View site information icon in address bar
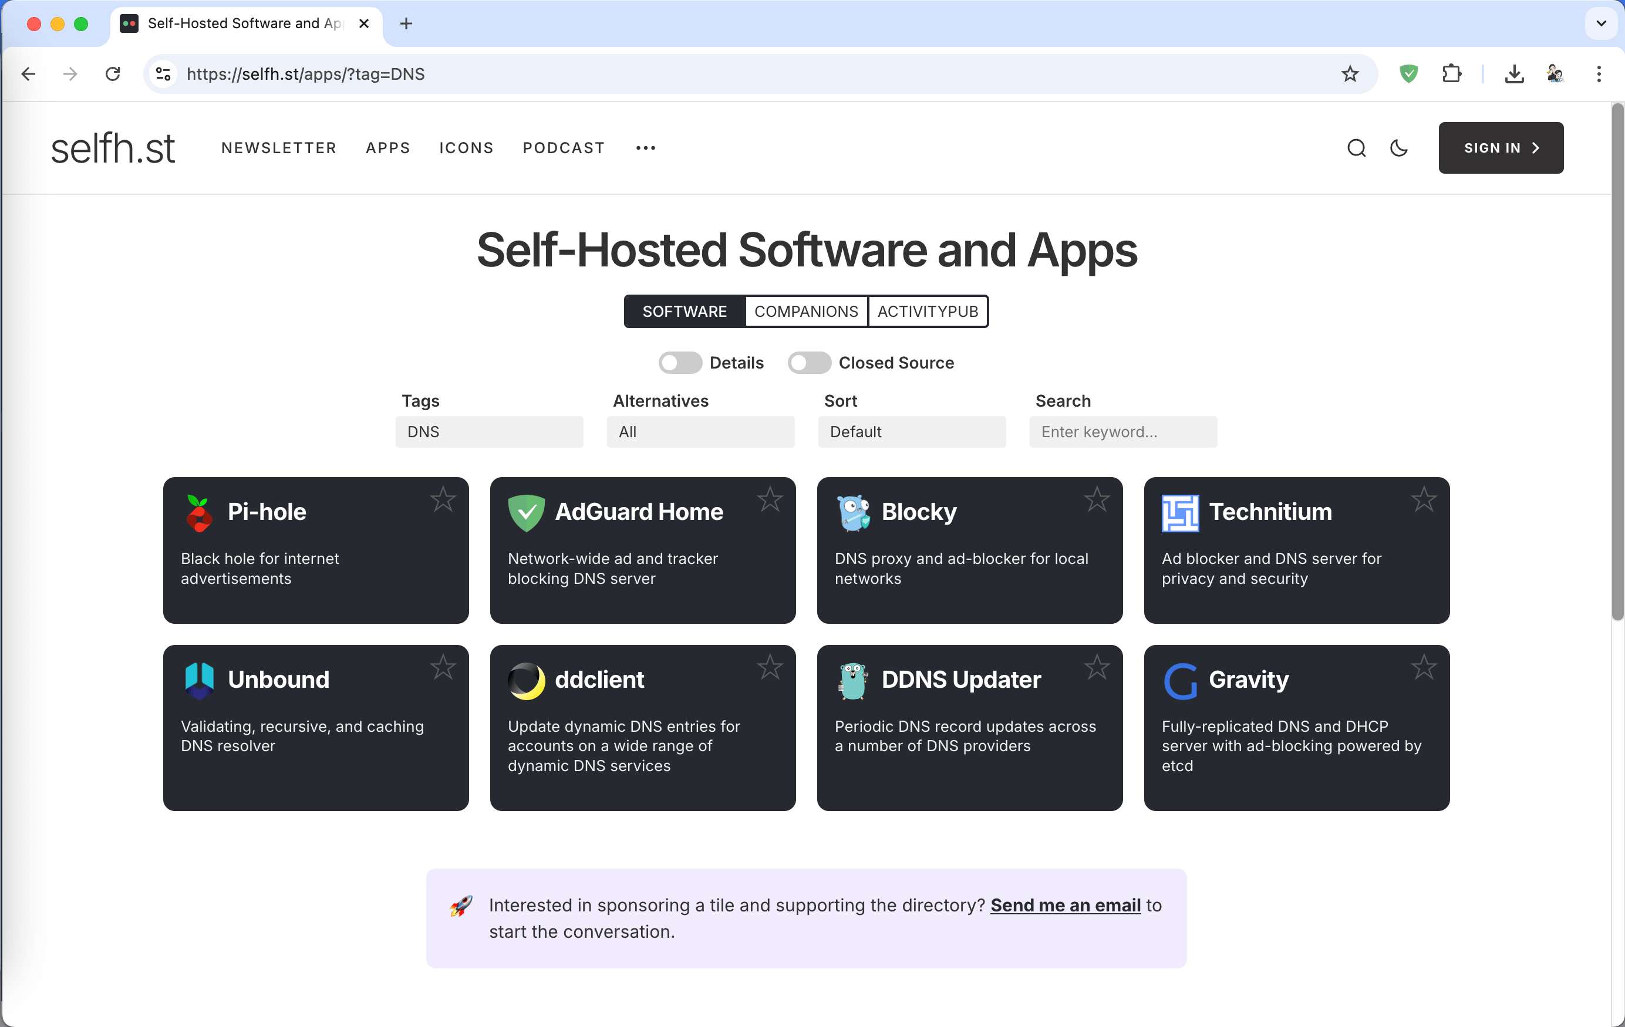This screenshot has height=1027, width=1625. [163, 73]
